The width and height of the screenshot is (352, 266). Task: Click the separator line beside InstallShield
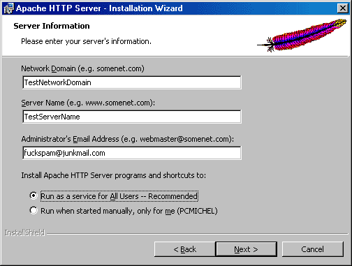click(198, 233)
